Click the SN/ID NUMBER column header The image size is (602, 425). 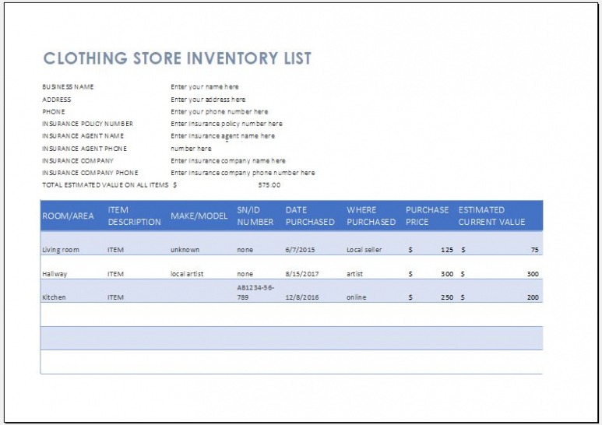(x=255, y=216)
